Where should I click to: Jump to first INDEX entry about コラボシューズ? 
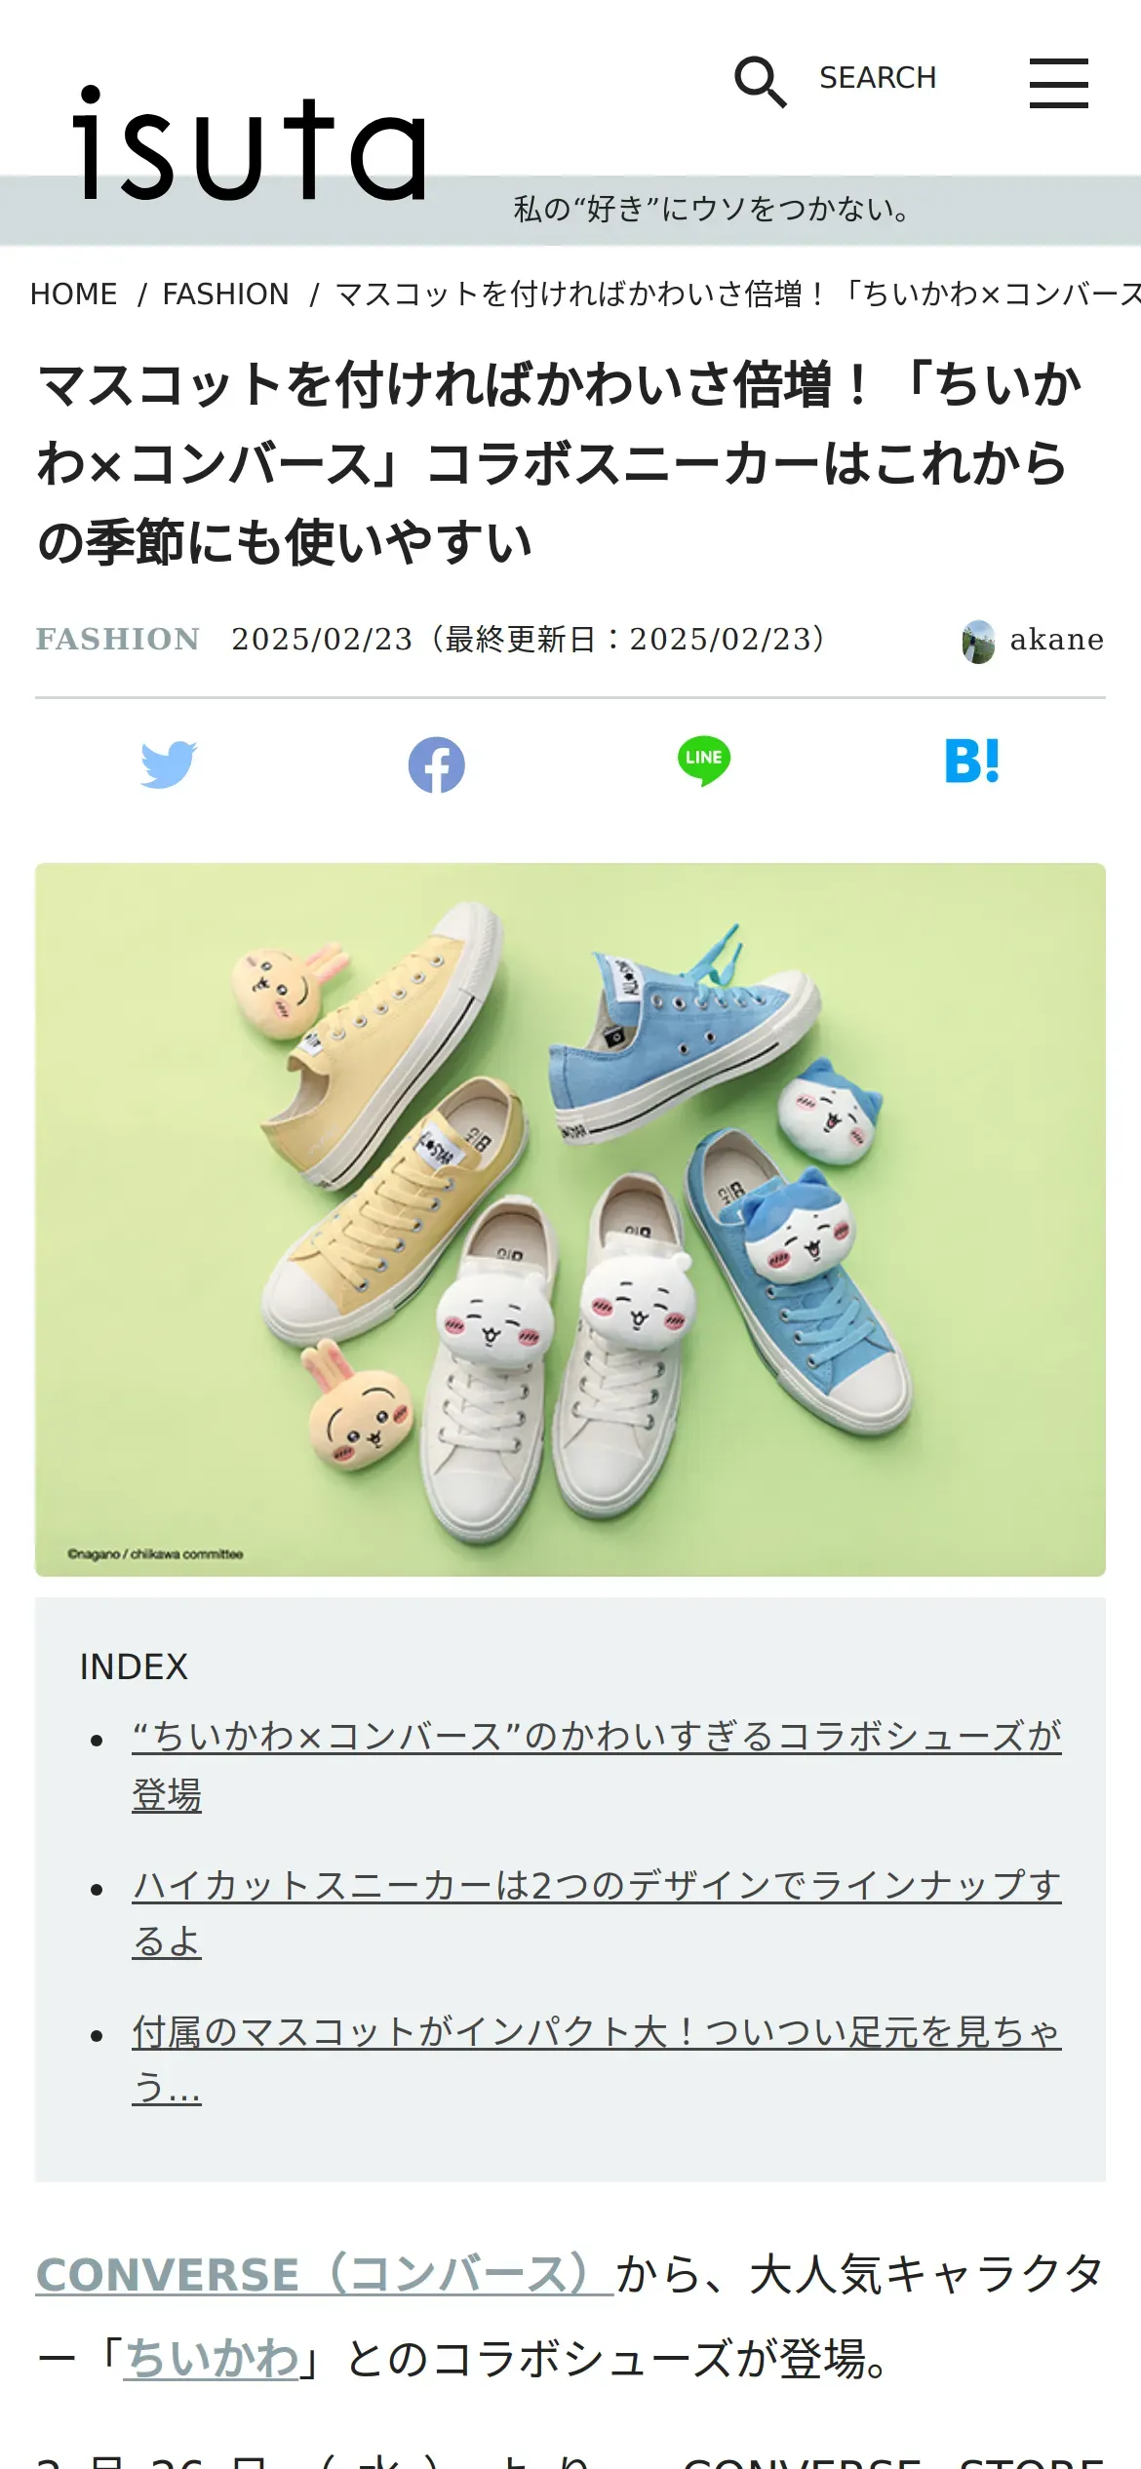597,1765
